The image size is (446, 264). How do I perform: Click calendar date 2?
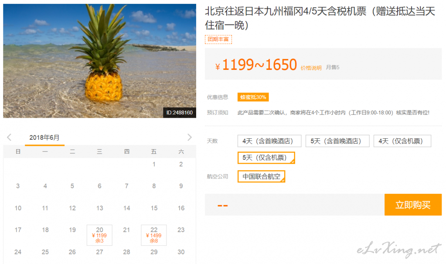[181, 164]
